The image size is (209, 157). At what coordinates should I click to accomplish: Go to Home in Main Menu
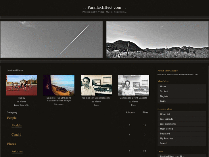182,87
